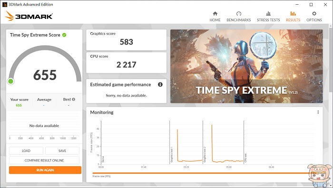Click the Graphics score 583 card
333x188 pixels.
click(126, 40)
